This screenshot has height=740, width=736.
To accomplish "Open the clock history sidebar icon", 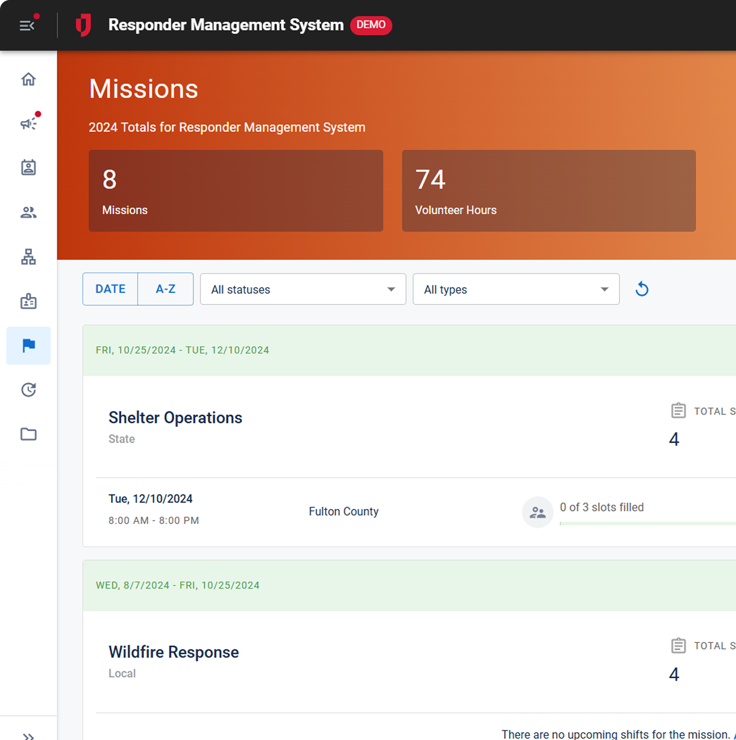I will pos(28,390).
